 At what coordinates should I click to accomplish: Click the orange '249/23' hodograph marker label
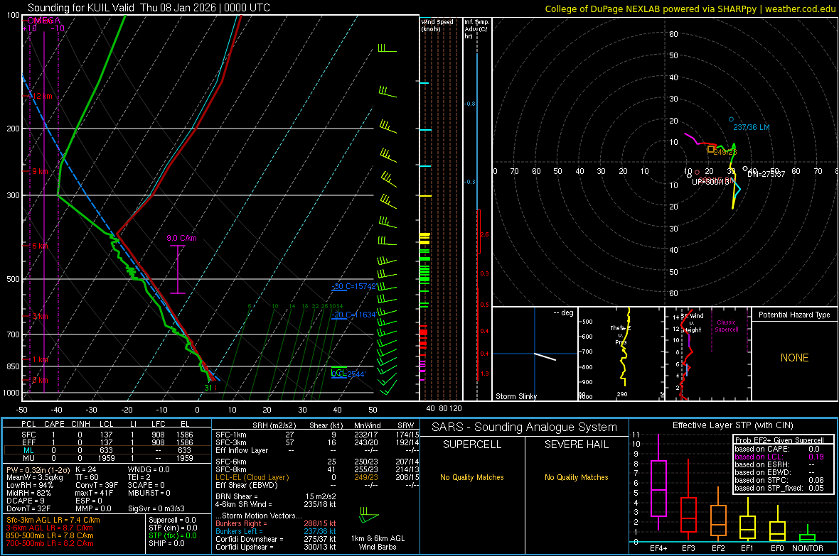pos(725,152)
